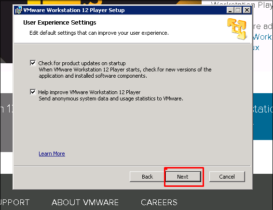Minimize the Player Setup window

click(230, 10)
